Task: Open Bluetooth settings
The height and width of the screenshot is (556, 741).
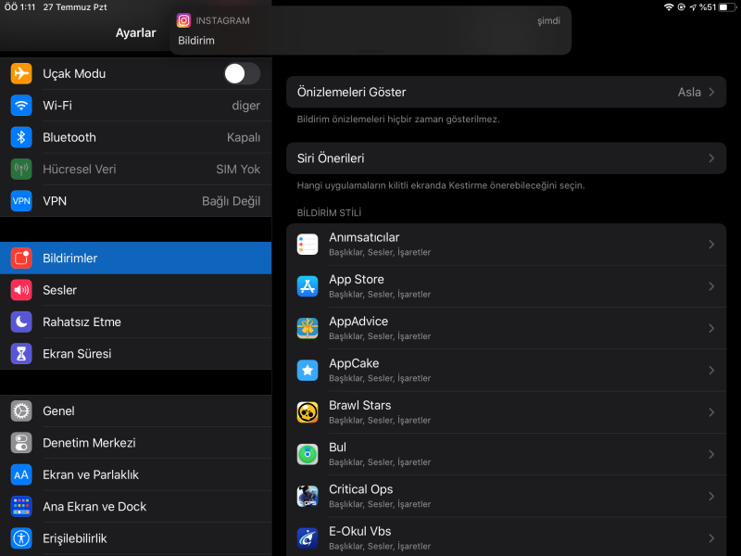Action: (x=135, y=137)
